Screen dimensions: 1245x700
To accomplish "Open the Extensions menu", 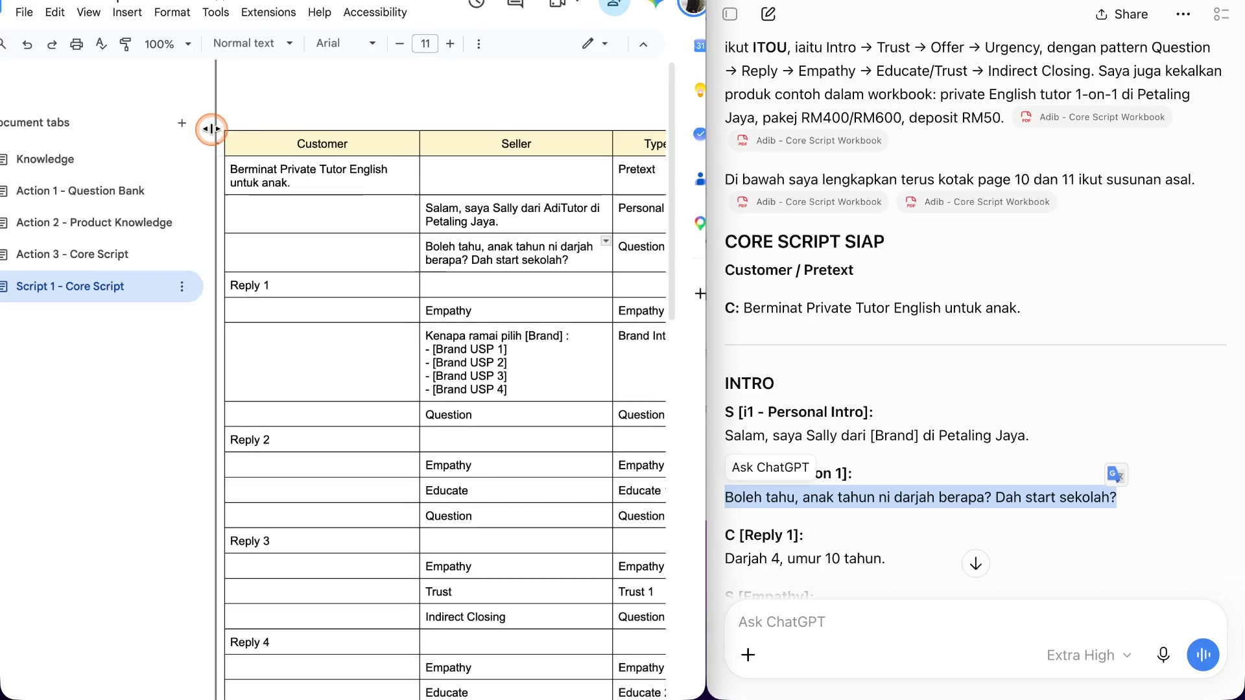I will pos(268,12).
